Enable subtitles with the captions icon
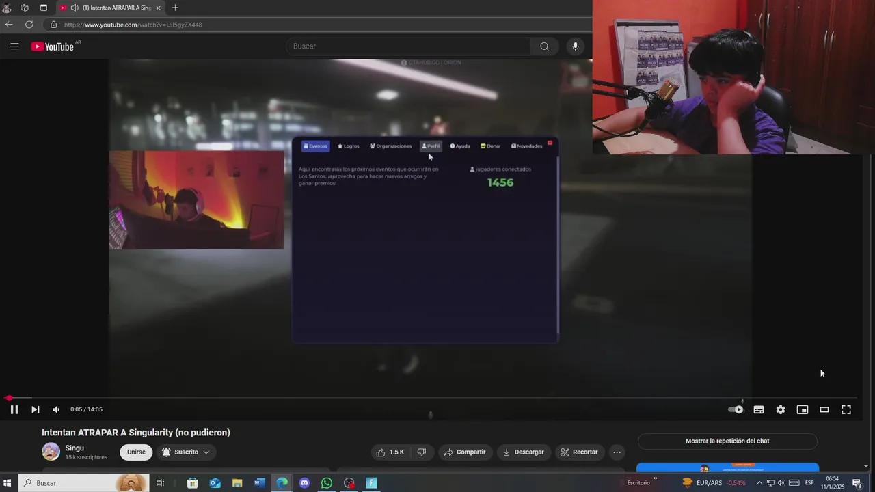 click(x=759, y=409)
